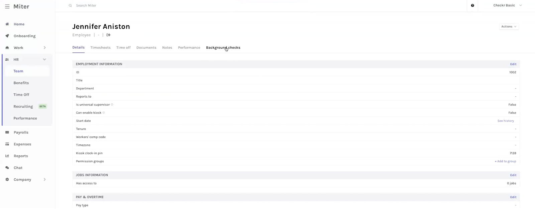Viewport: 535px width, 209px height.
Task: Open the Checkr Basic account dropdown
Action: tap(507, 5)
